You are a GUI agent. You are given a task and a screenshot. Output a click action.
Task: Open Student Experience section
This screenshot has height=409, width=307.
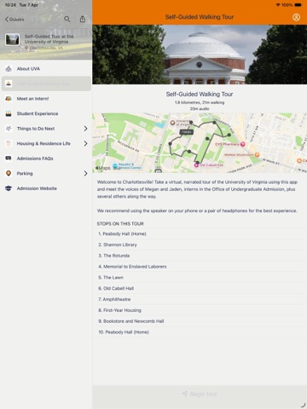pos(46,113)
